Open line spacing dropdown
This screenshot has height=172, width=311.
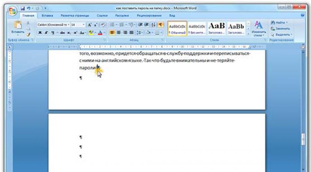click(x=140, y=33)
